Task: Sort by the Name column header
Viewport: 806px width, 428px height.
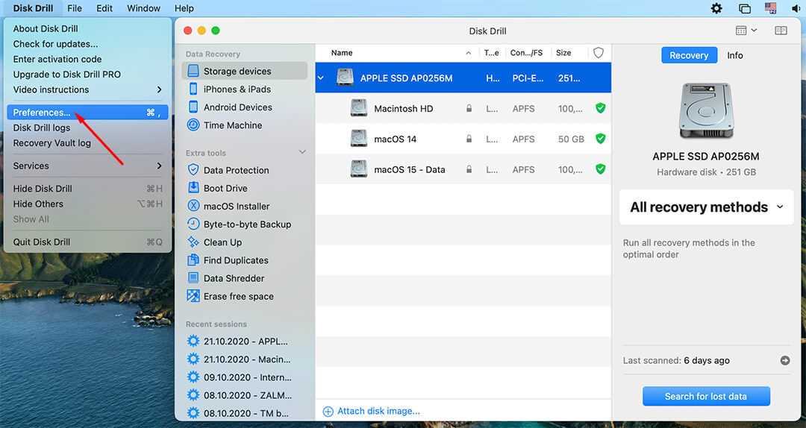Action: [x=342, y=52]
